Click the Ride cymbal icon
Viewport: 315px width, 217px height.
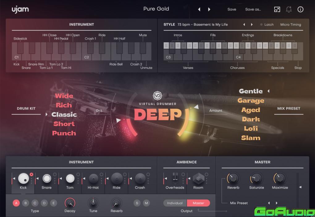[117, 178]
